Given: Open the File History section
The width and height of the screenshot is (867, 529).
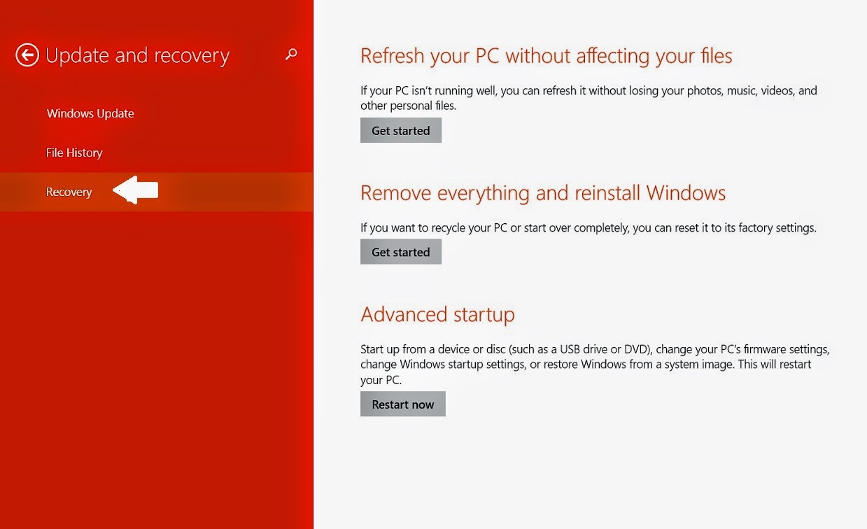Looking at the screenshot, I should point(74,153).
